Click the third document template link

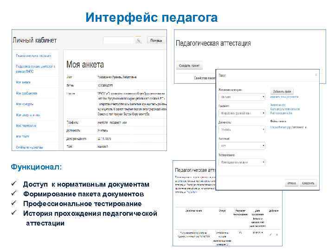[281, 113]
